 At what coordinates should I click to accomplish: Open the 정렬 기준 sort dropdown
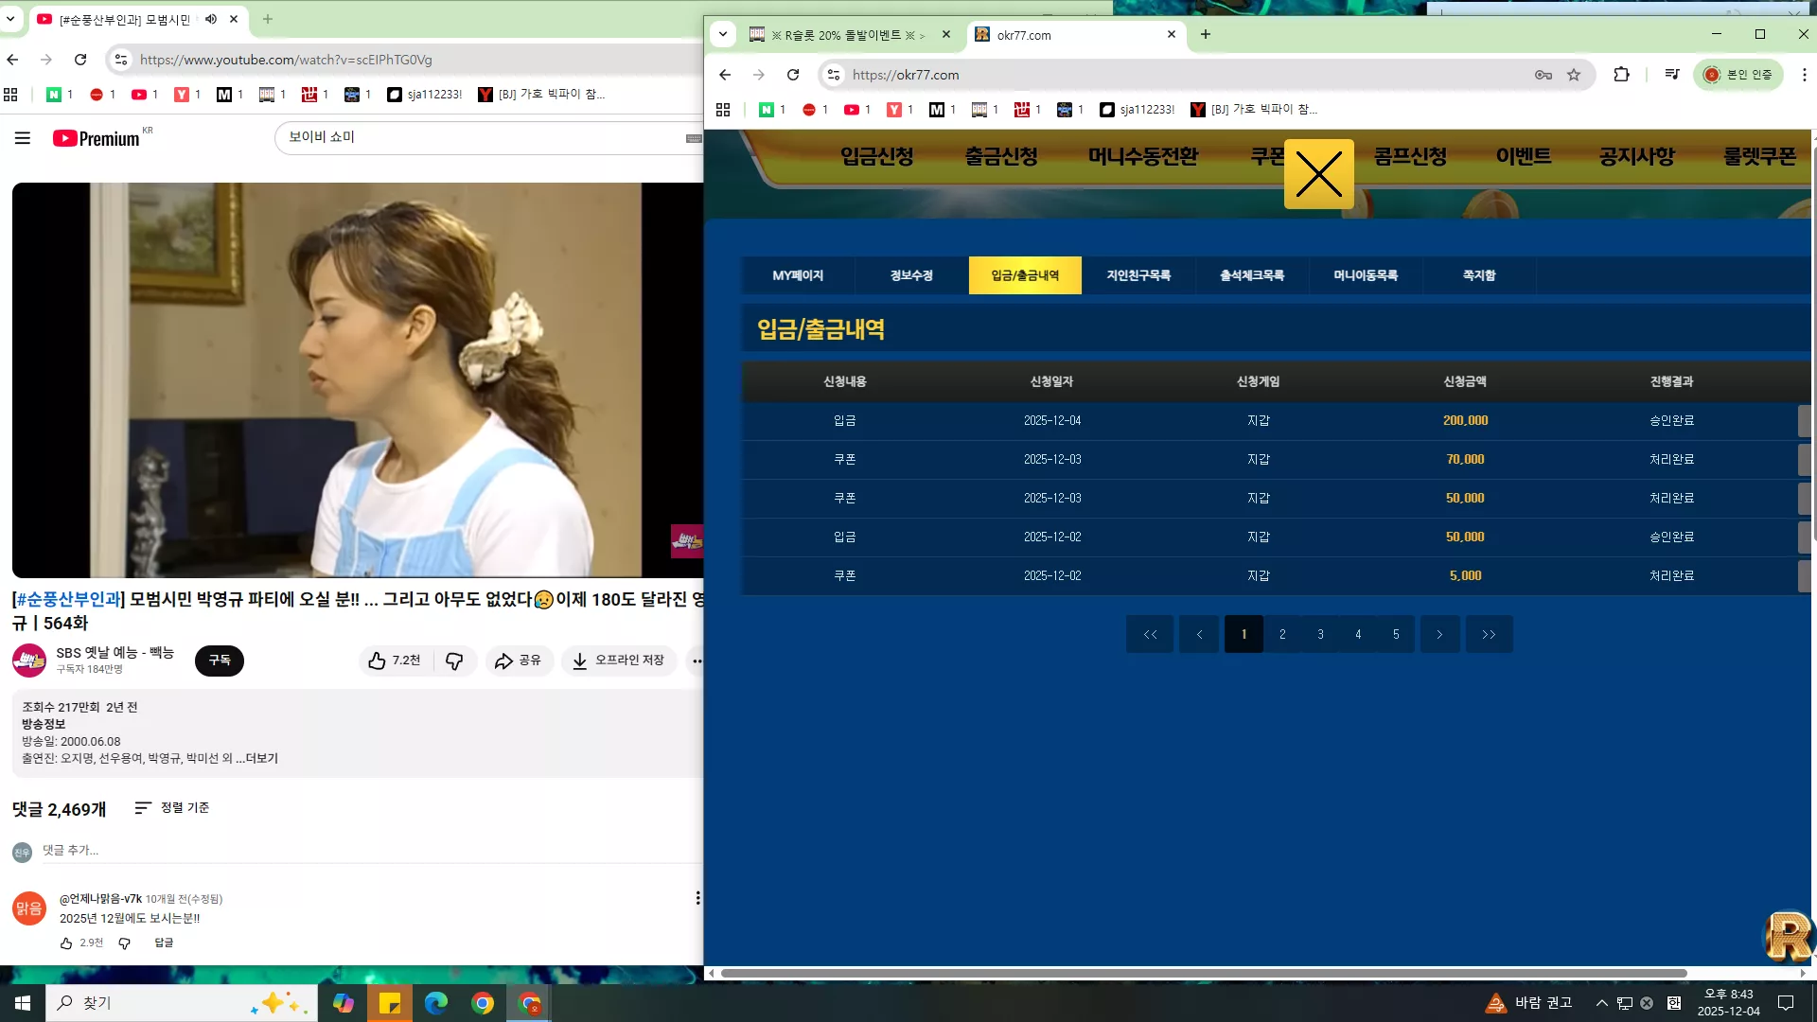pos(172,807)
